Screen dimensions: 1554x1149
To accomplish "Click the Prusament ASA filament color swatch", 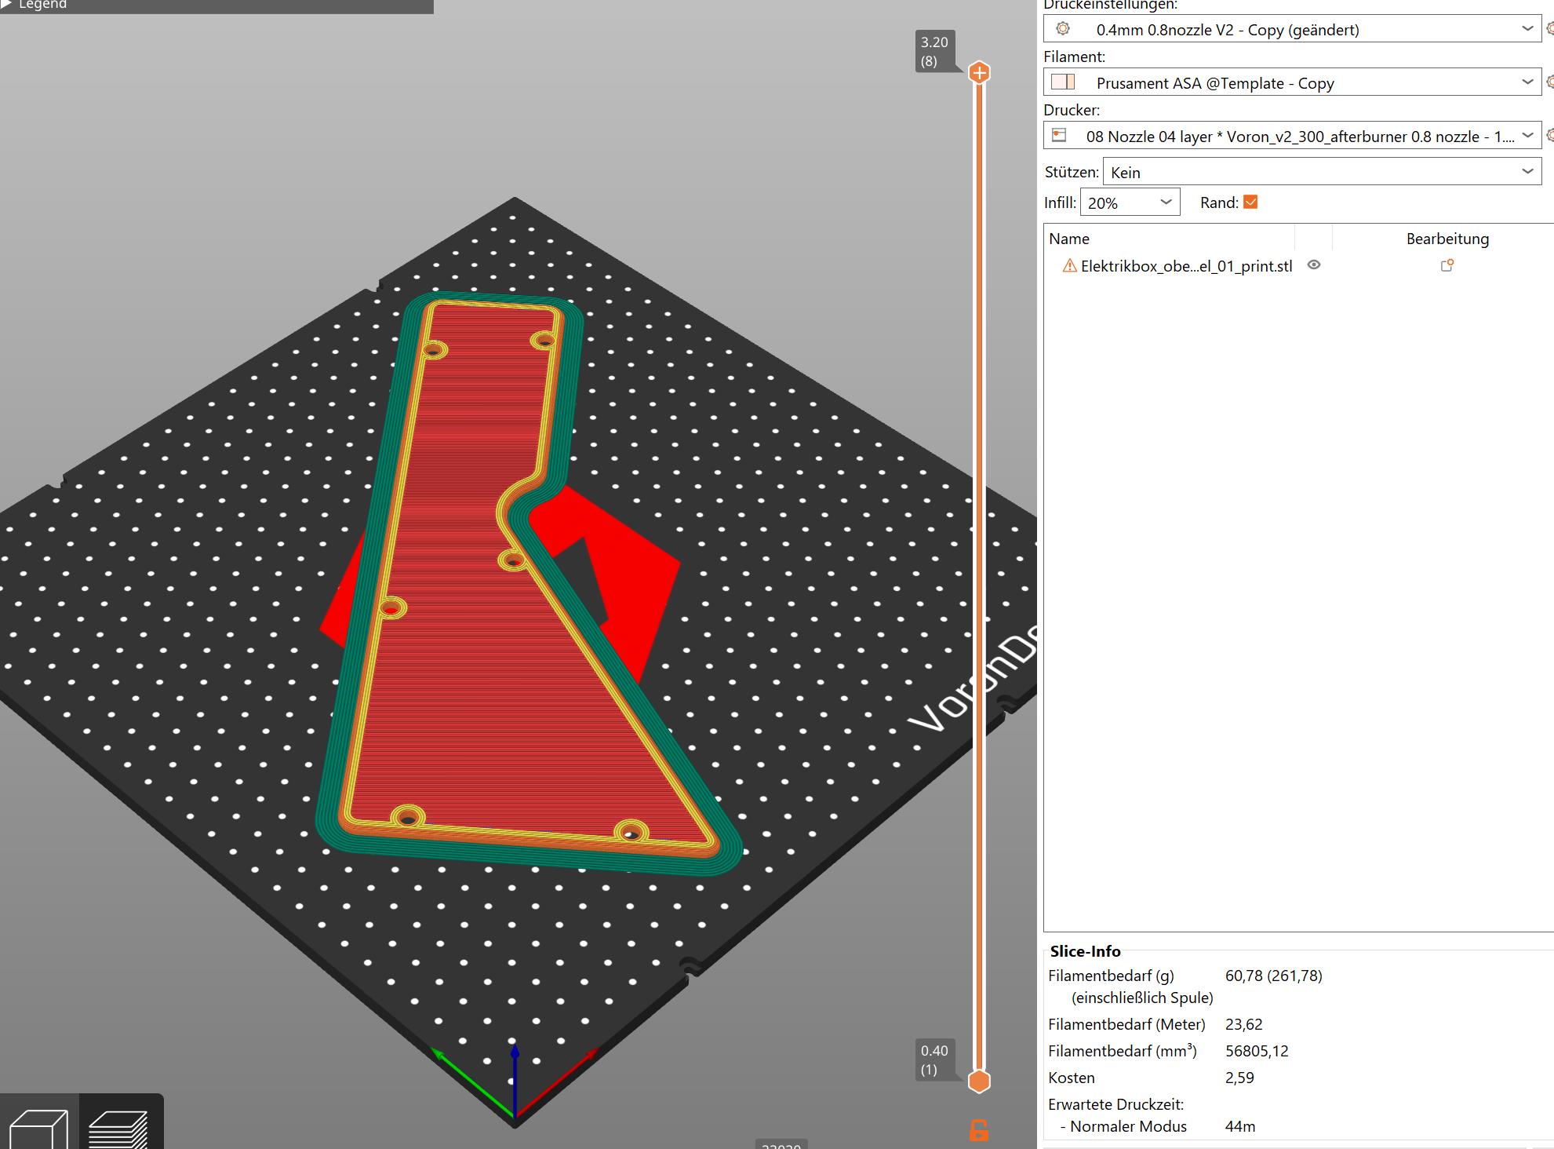I will (x=1062, y=82).
